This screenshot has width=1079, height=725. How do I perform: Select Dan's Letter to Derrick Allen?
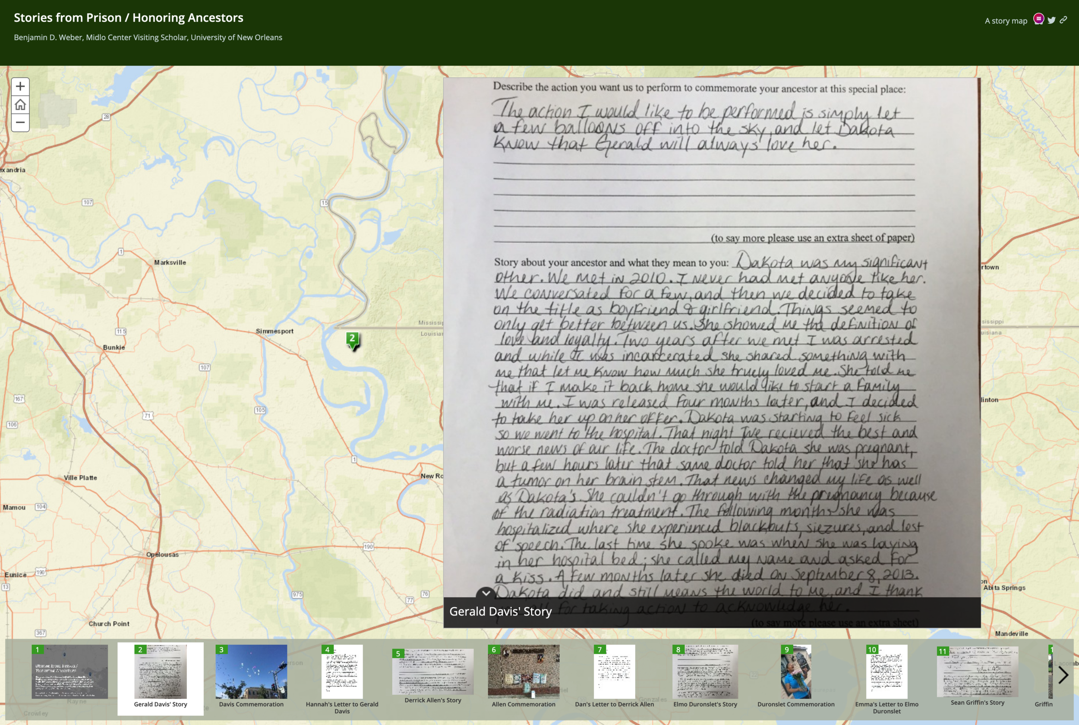pyautogui.click(x=614, y=672)
